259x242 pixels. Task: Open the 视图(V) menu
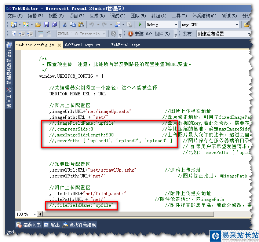[x=56, y=16]
